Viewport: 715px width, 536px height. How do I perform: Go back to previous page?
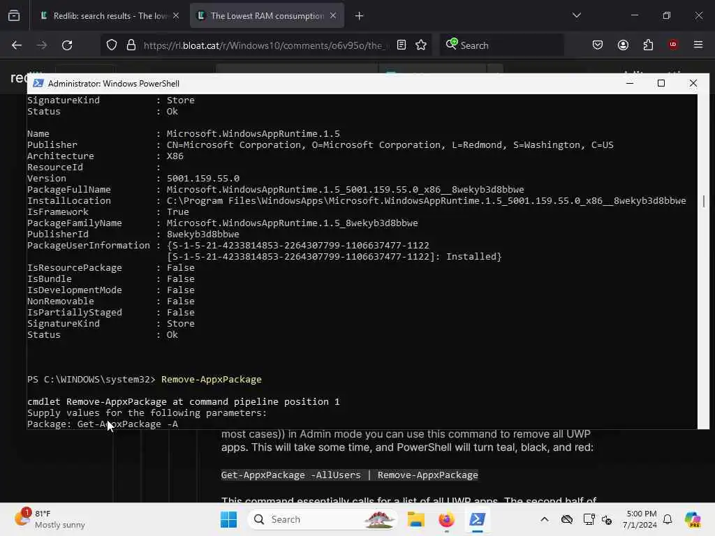click(17, 45)
